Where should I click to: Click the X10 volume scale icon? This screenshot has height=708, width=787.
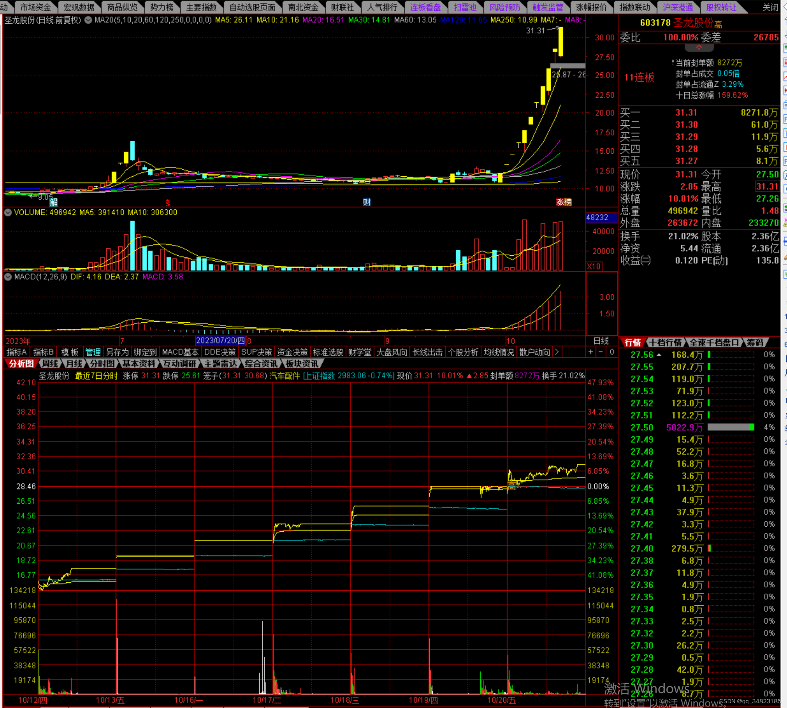pos(594,267)
